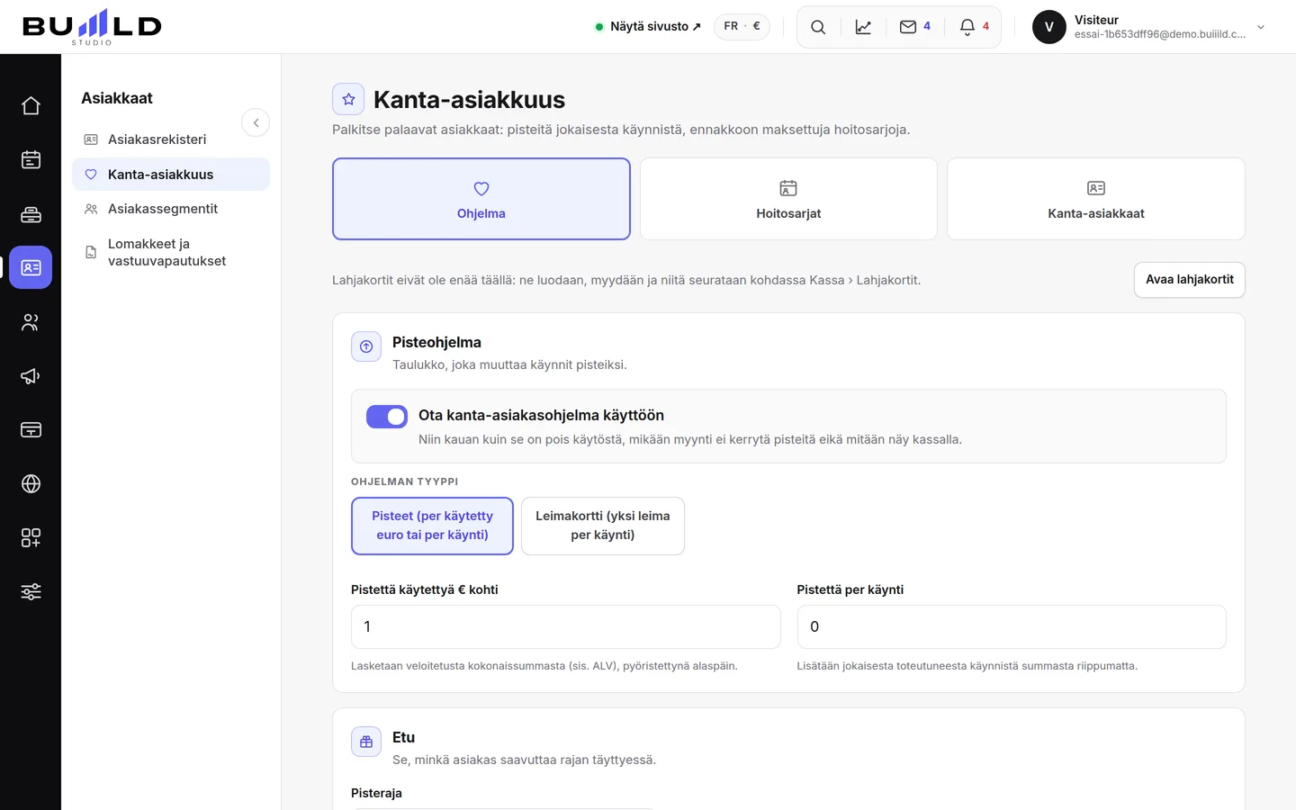Open the payment card icon in sidebar
This screenshot has width=1296, height=810.
point(31,429)
